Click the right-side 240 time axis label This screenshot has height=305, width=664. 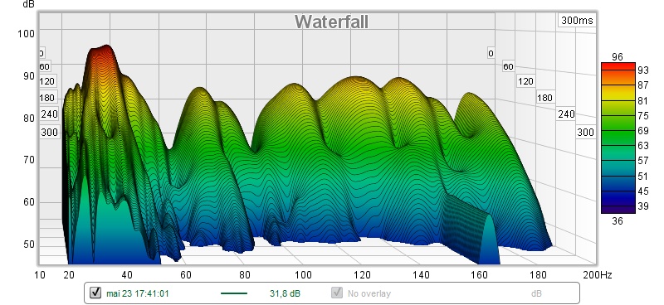coord(566,114)
